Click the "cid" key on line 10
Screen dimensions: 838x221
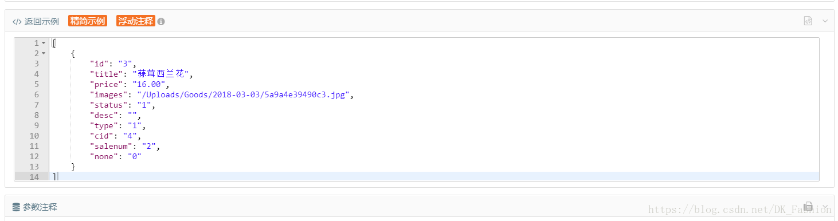point(101,136)
